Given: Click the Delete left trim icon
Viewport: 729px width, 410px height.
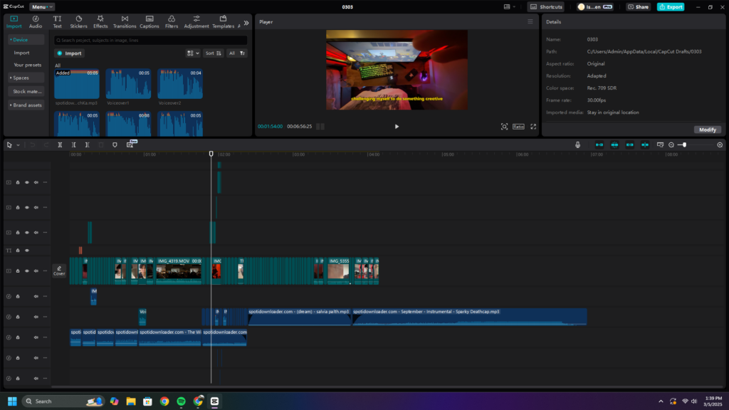Looking at the screenshot, I should 73,145.
